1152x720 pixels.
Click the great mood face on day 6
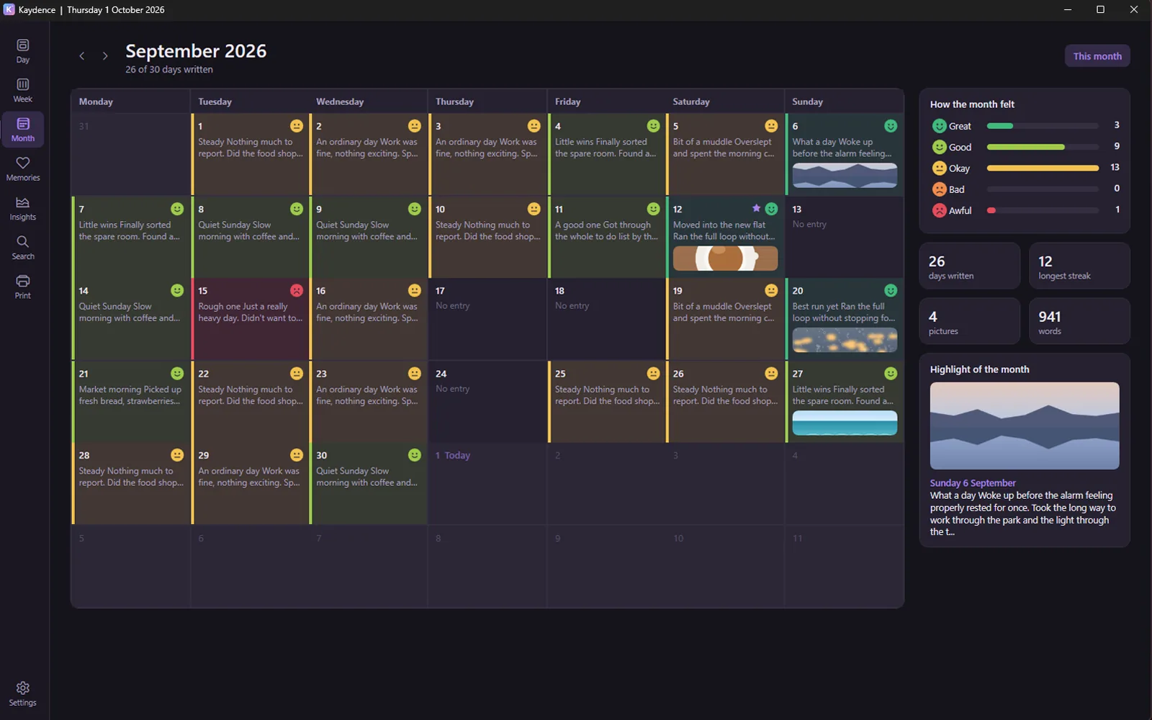[891, 126]
